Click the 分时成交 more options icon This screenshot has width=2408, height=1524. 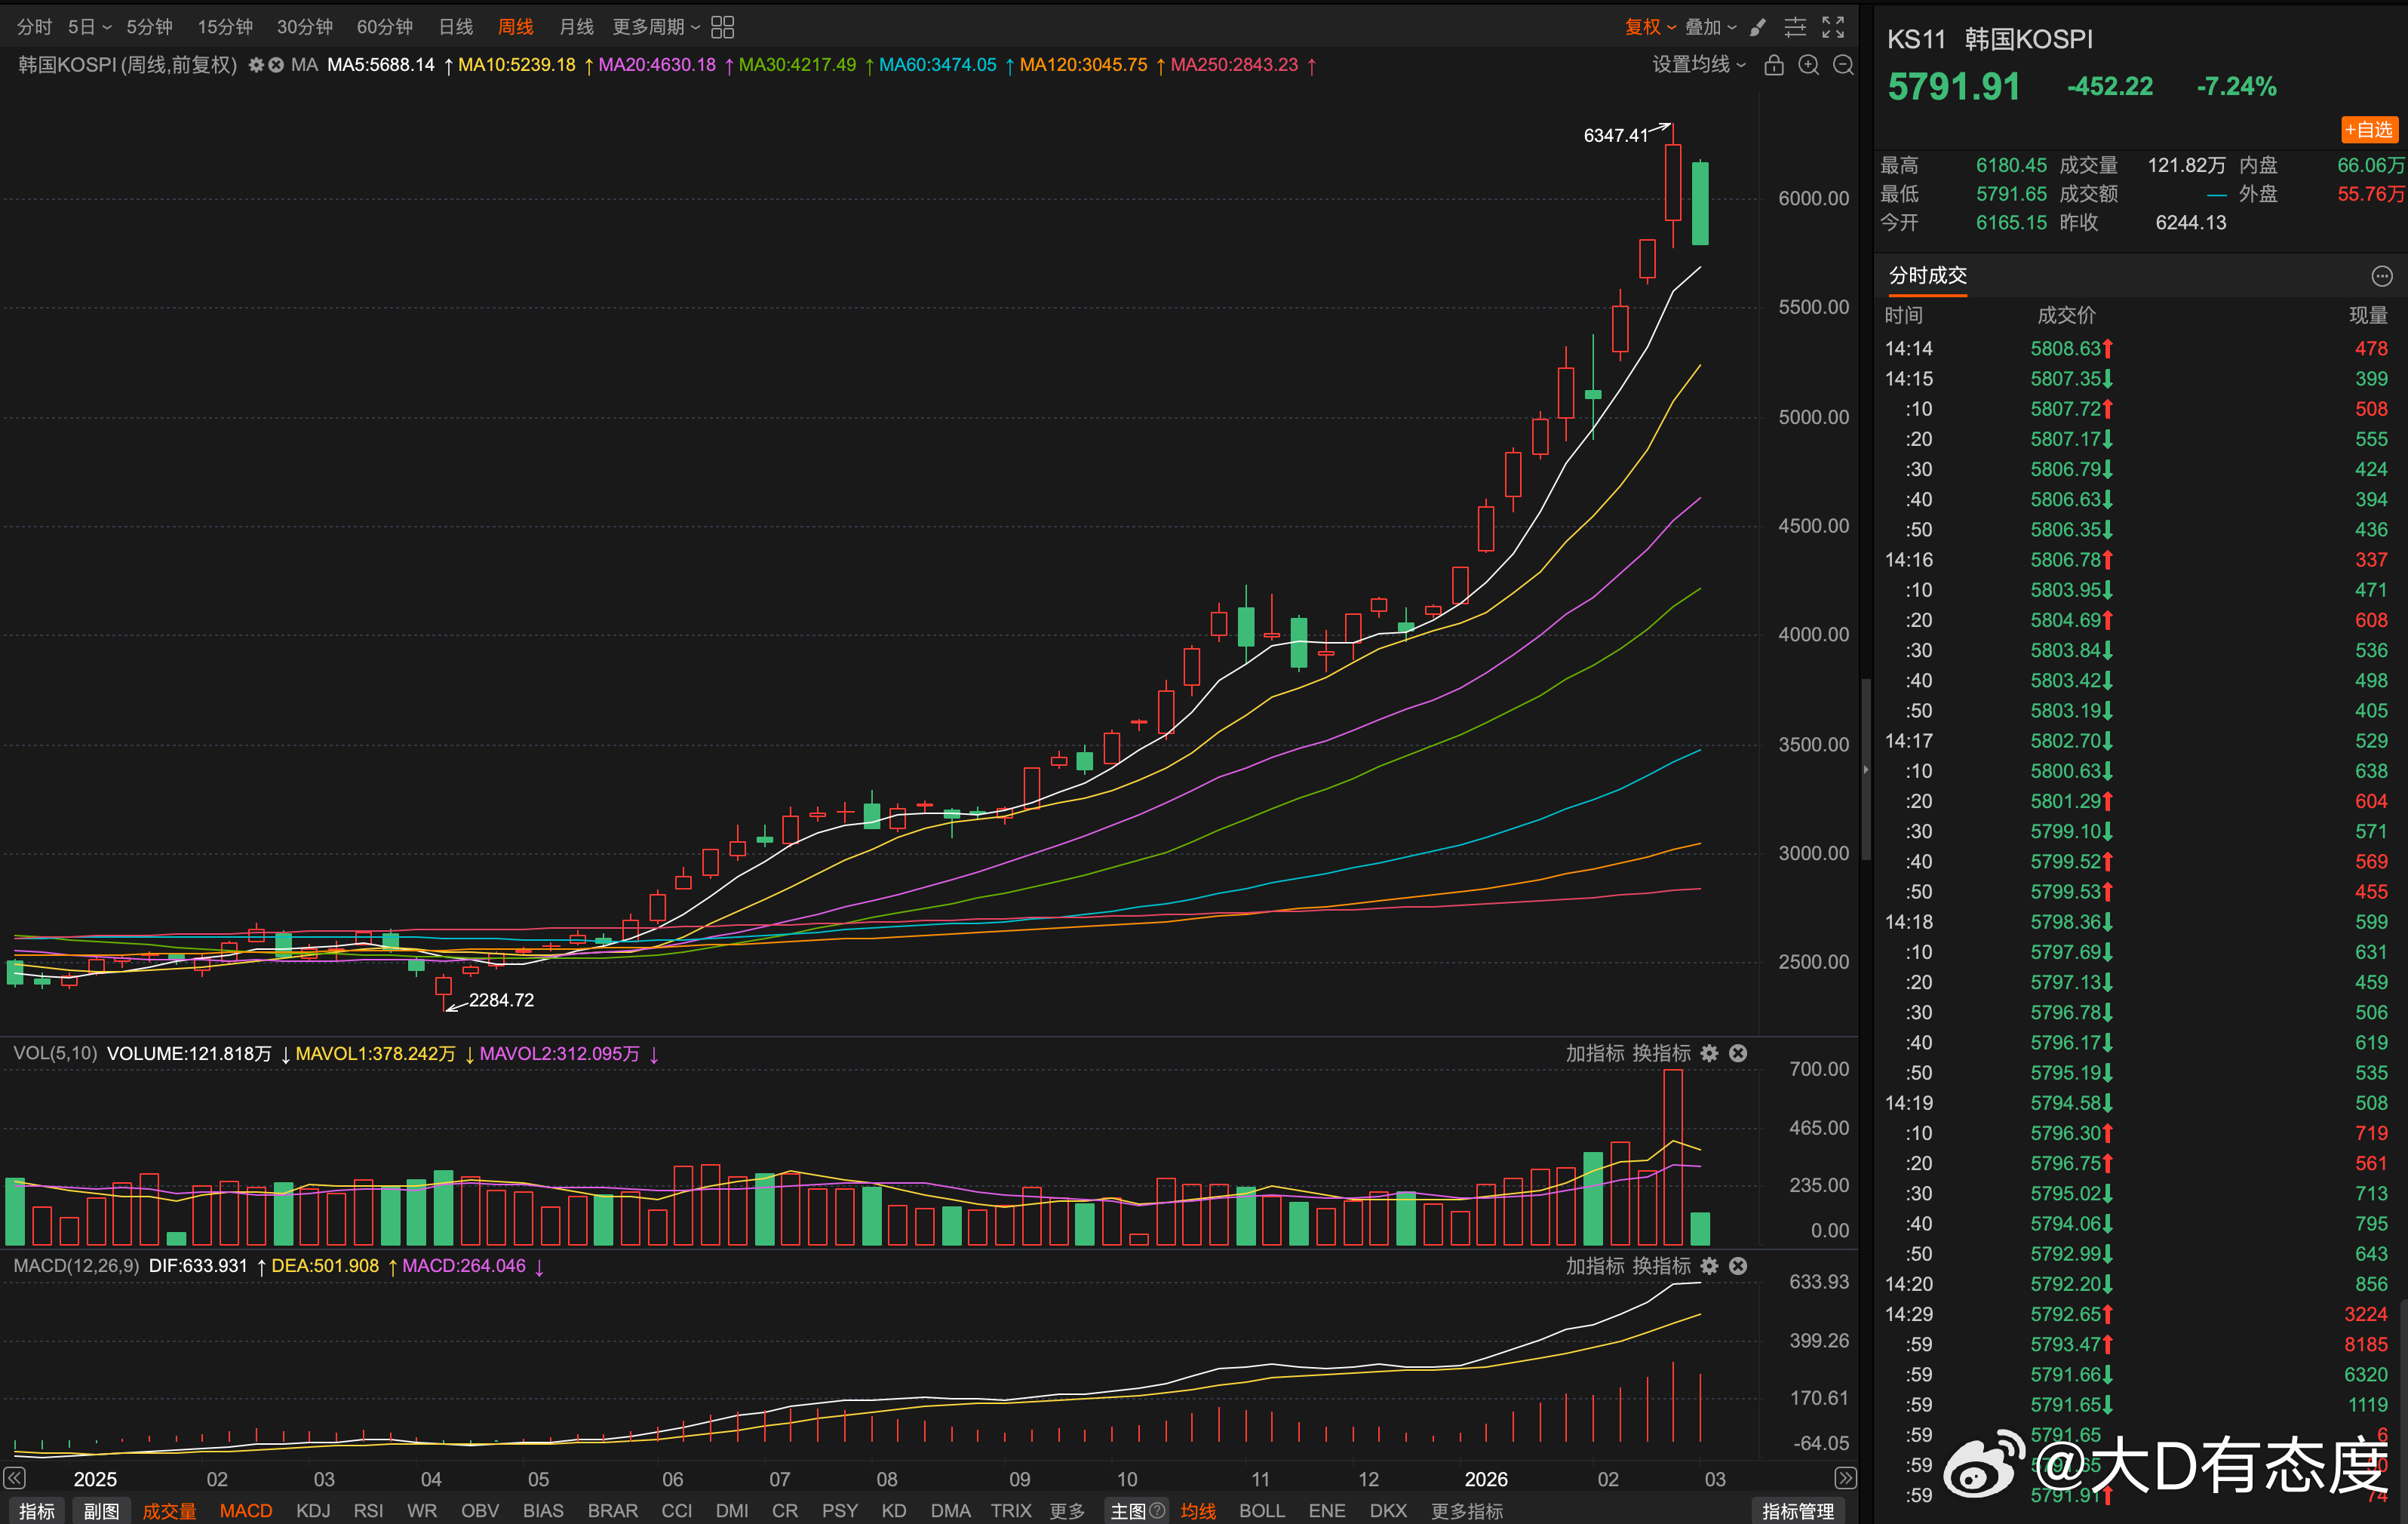point(2382,276)
